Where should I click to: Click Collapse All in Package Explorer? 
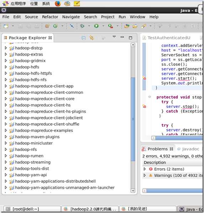pos(84,38)
